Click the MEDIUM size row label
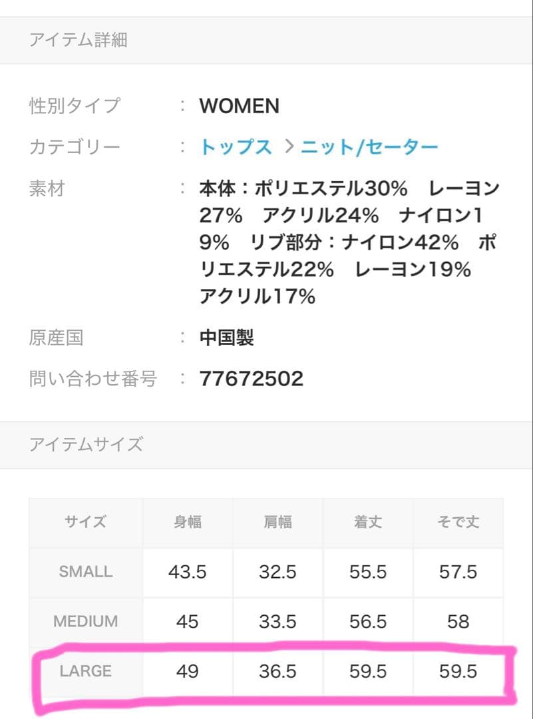 point(85,621)
